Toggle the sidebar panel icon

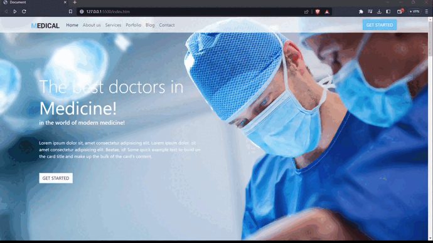pos(388,11)
